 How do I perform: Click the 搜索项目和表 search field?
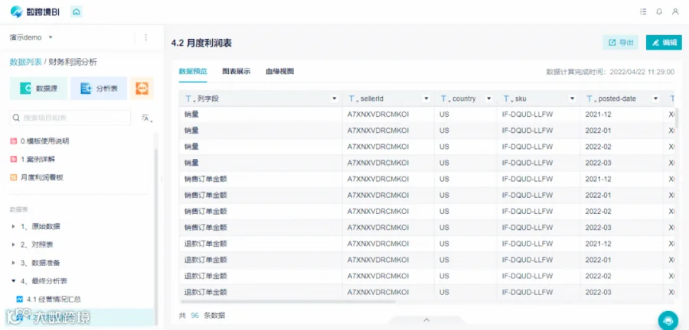tap(70, 118)
